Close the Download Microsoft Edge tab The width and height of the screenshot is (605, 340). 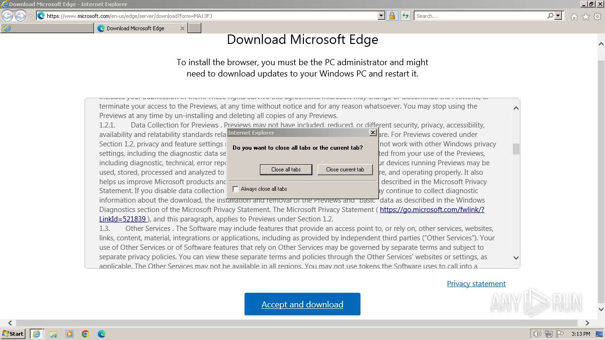click(182, 28)
